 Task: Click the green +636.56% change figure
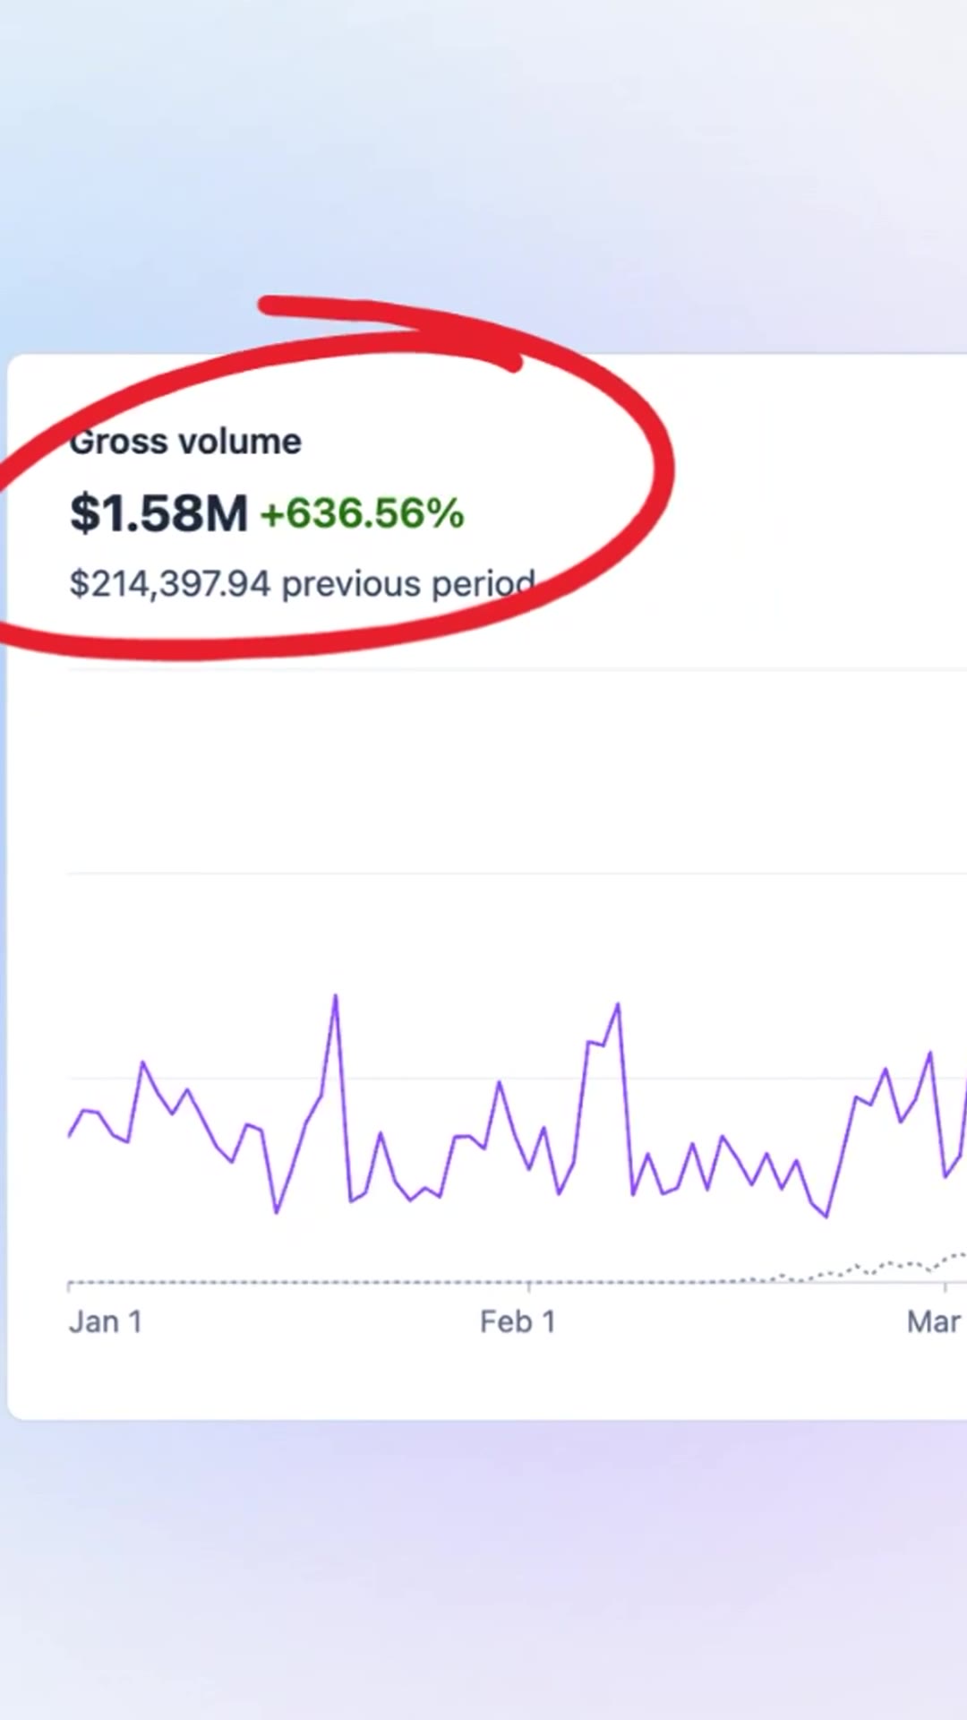pos(362,513)
